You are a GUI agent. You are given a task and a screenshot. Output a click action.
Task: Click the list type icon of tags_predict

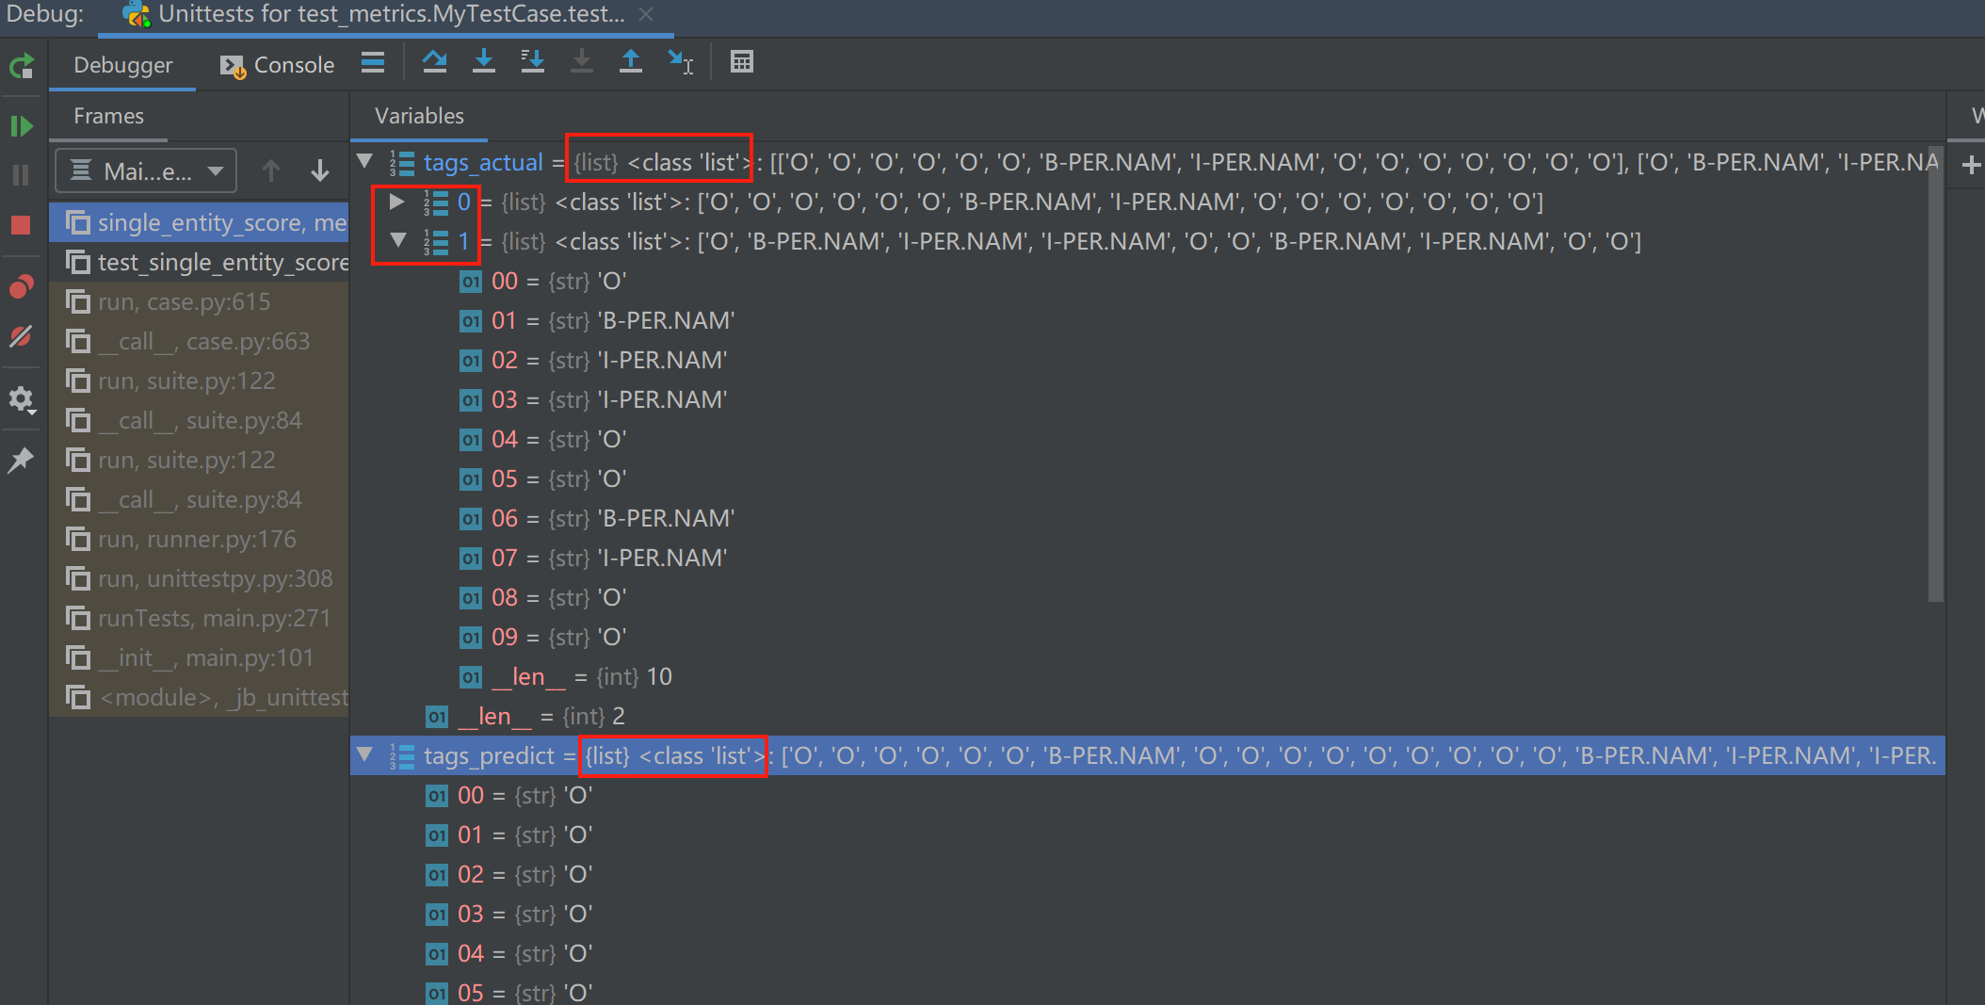coord(402,756)
